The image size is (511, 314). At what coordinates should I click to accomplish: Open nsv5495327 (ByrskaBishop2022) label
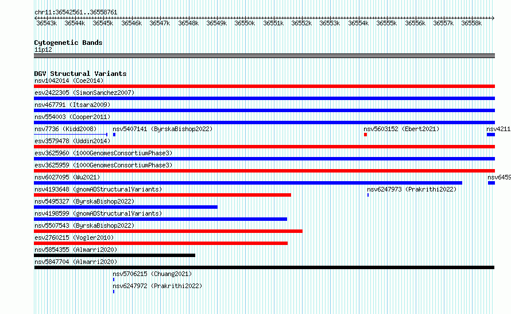(84, 201)
